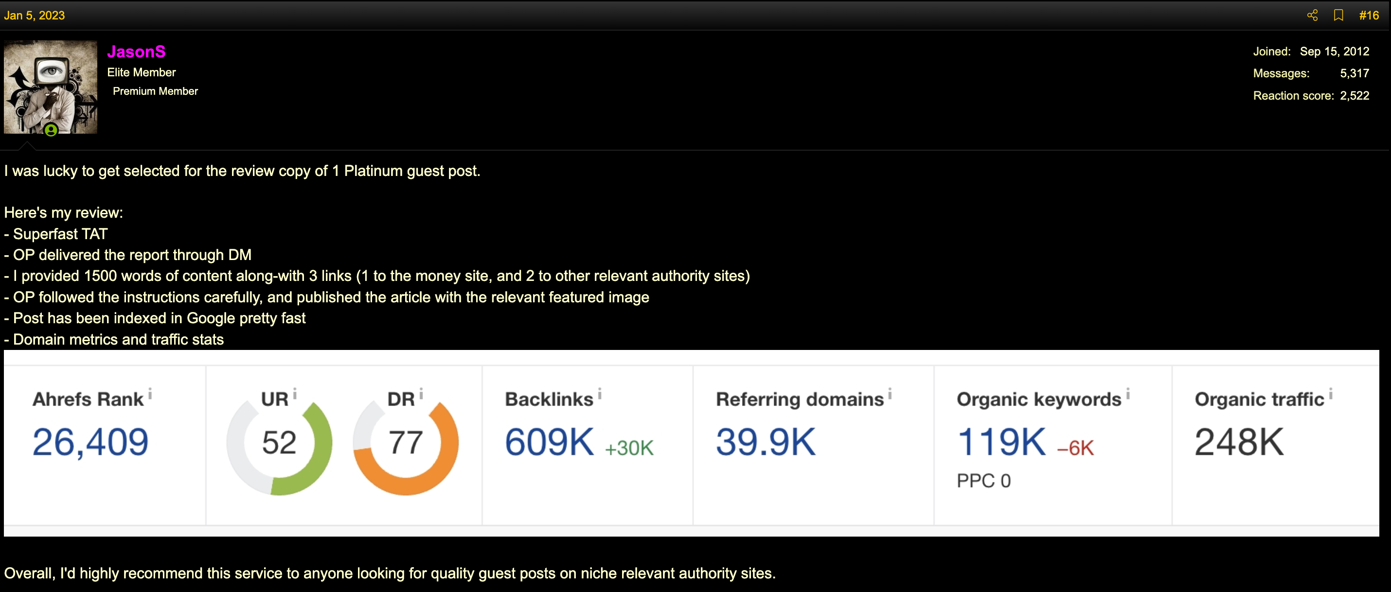The height and width of the screenshot is (592, 1391).
Task: Click the green online status icon on avatar
Action: pos(51,130)
